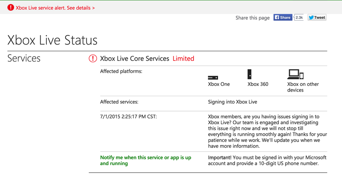Click the Xbox Live Status page title
Viewport: 342px width, 175px height.
[x=52, y=40]
